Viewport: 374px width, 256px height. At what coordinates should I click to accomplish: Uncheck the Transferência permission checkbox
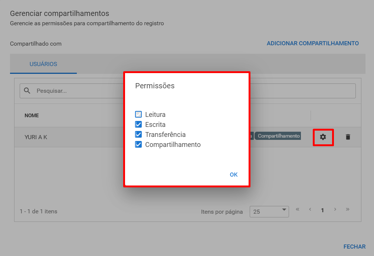[138, 134]
